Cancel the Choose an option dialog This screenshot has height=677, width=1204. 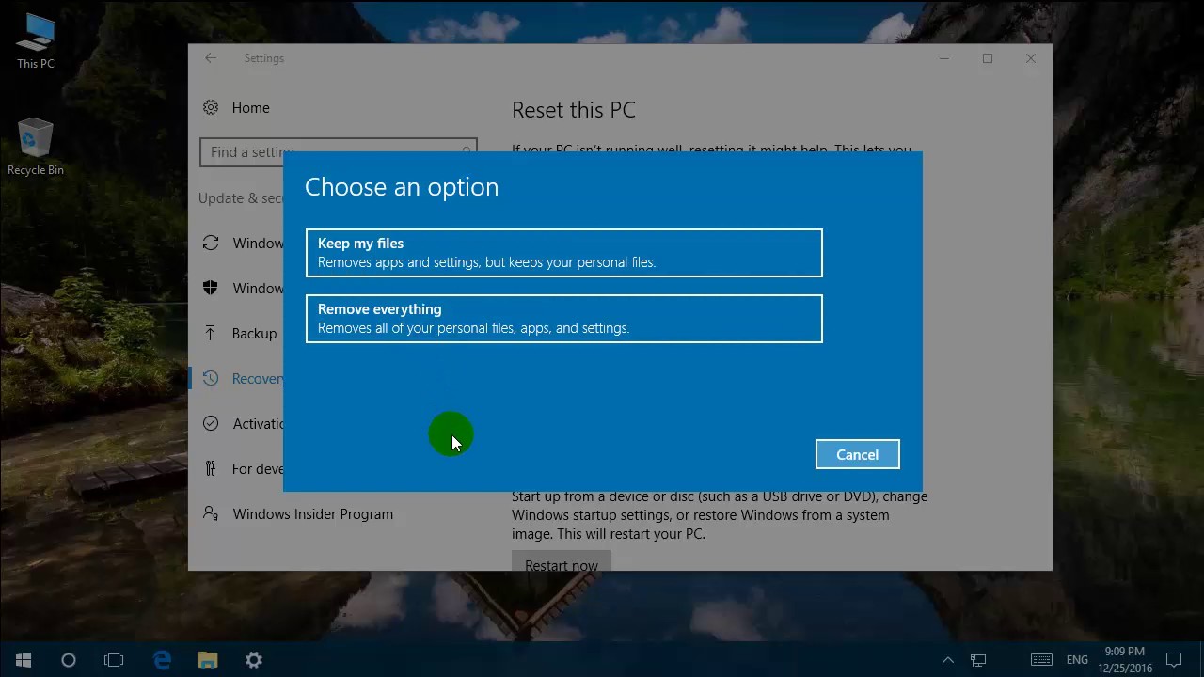858,454
